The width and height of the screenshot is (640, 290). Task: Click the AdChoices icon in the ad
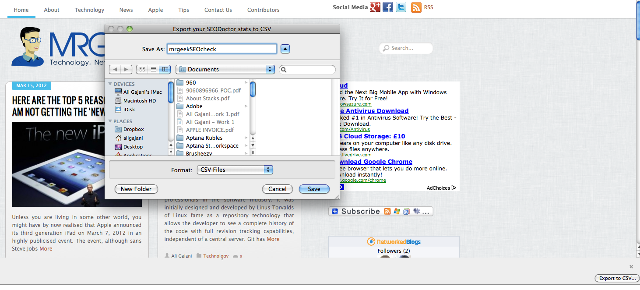click(x=454, y=188)
